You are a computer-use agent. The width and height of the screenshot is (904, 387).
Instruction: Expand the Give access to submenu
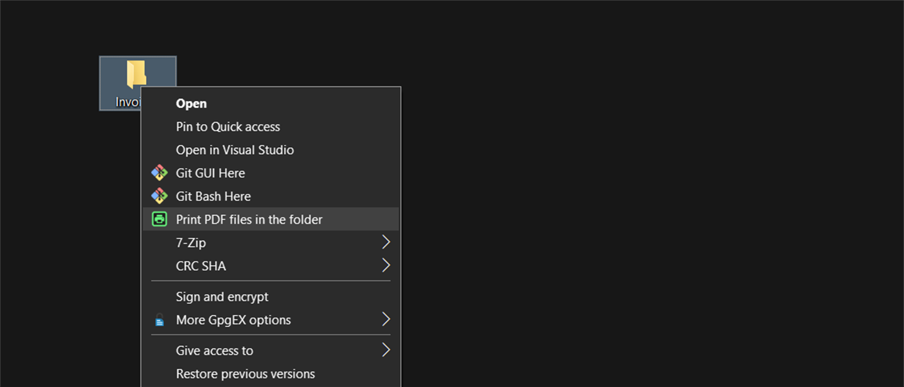385,350
